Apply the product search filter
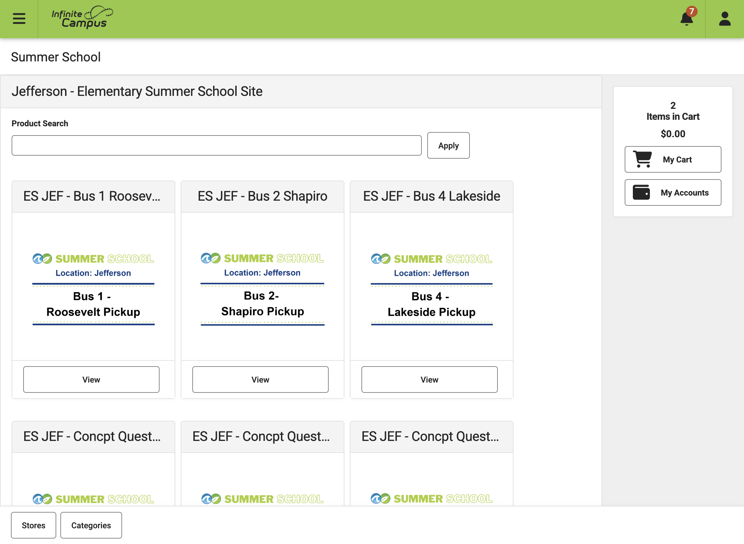 pos(448,145)
